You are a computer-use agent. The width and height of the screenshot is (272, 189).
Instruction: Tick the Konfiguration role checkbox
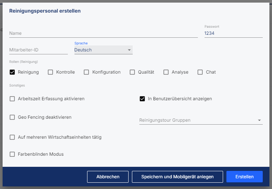click(x=86, y=72)
